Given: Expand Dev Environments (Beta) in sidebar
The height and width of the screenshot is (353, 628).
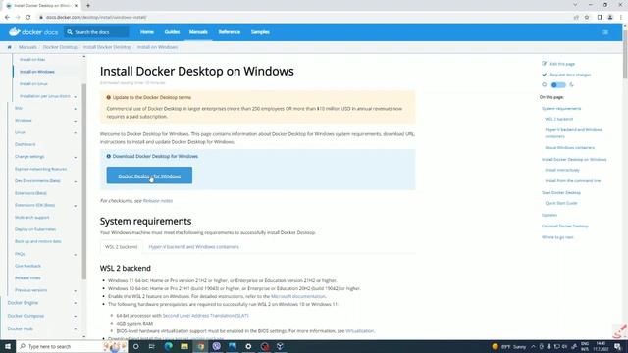Looking at the screenshot, I should 75,181.
